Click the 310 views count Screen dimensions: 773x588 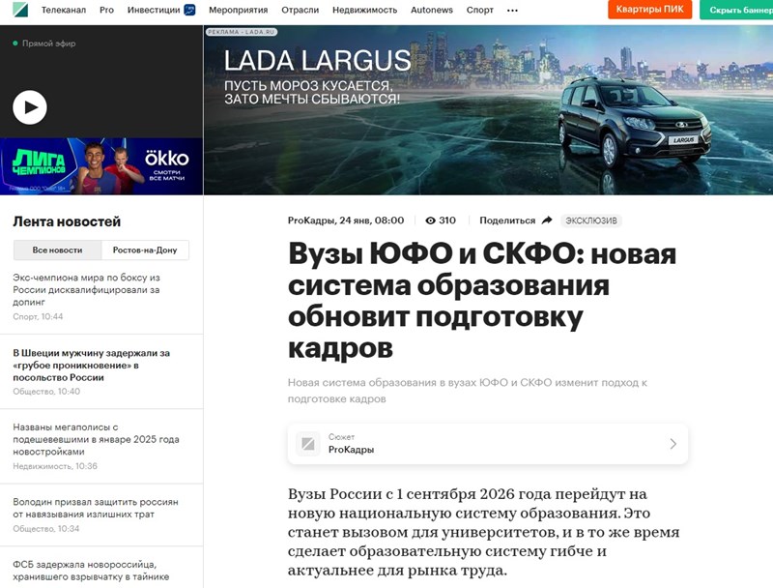point(447,220)
